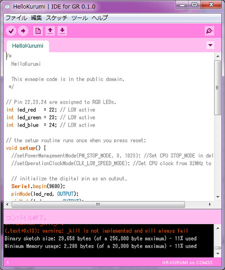Click the 'Serial.begin(9600);' line
Viewport: 225px width, 270px height.
pyautogui.click(x=38, y=186)
